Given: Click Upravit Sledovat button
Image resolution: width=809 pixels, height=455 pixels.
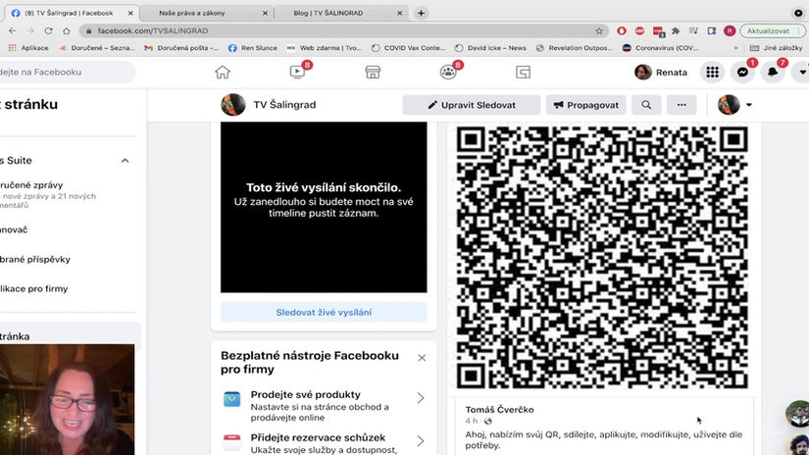Looking at the screenshot, I should click(471, 105).
